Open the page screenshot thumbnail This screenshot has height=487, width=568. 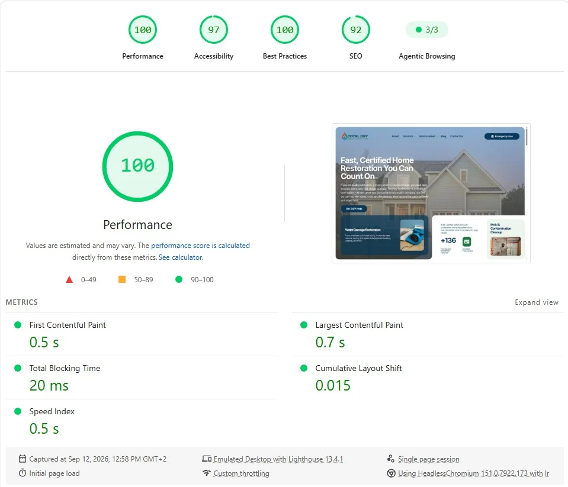pyautogui.click(x=431, y=193)
